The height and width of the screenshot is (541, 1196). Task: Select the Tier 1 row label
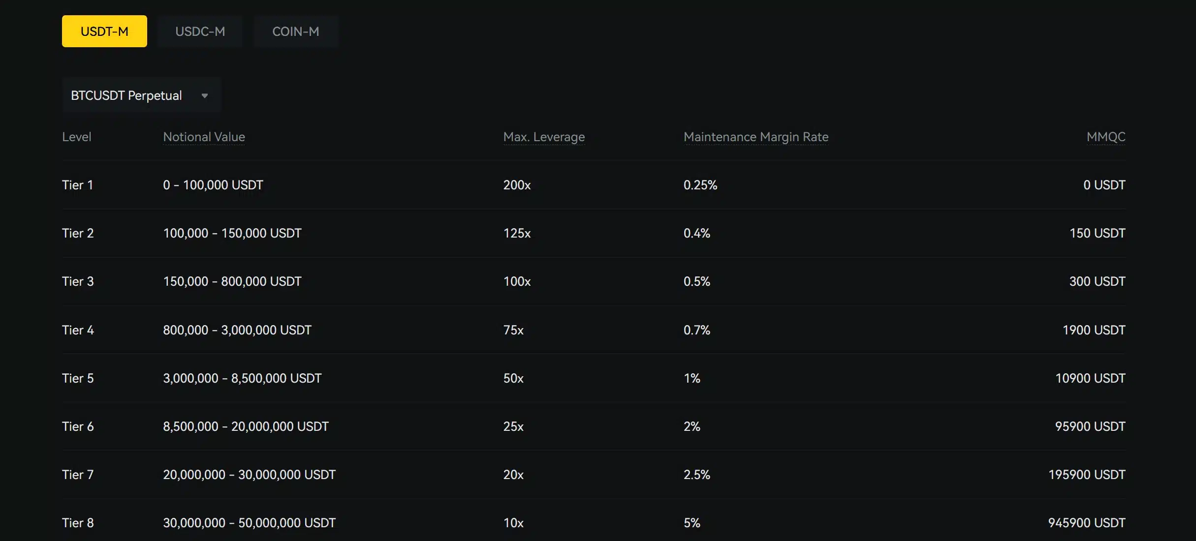(x=77, y=185)
